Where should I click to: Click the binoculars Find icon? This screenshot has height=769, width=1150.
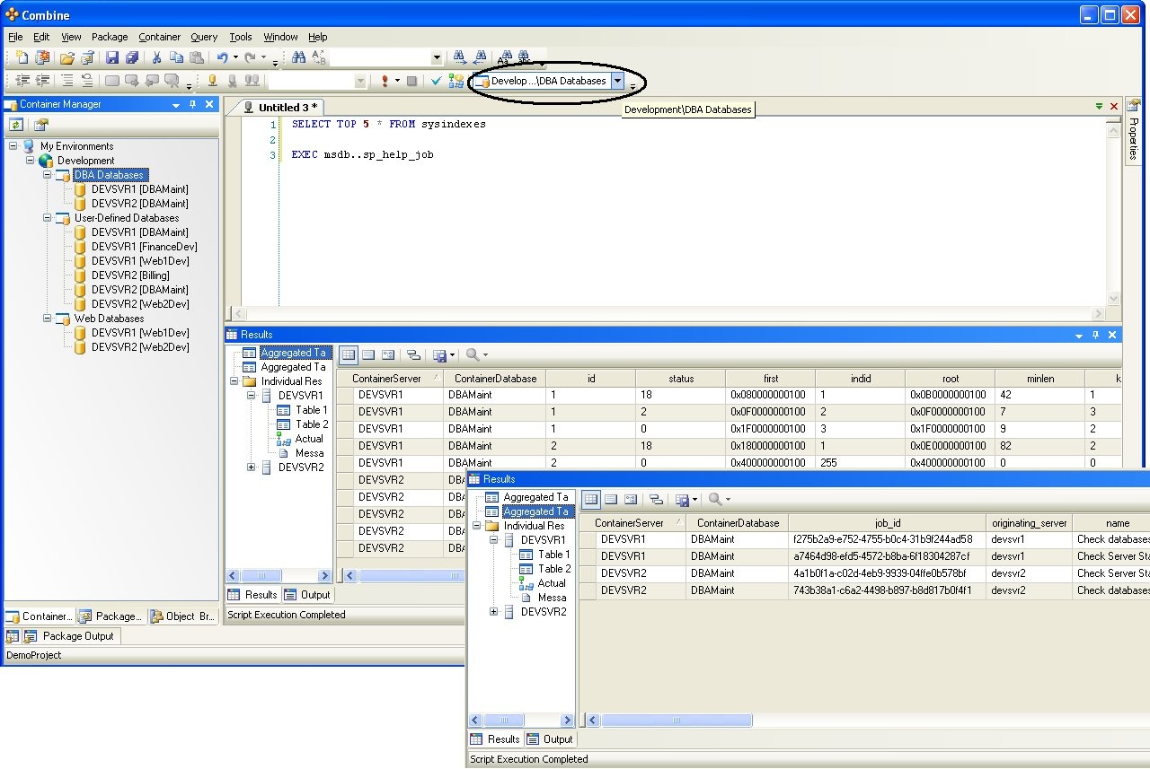tap(297, 57)
